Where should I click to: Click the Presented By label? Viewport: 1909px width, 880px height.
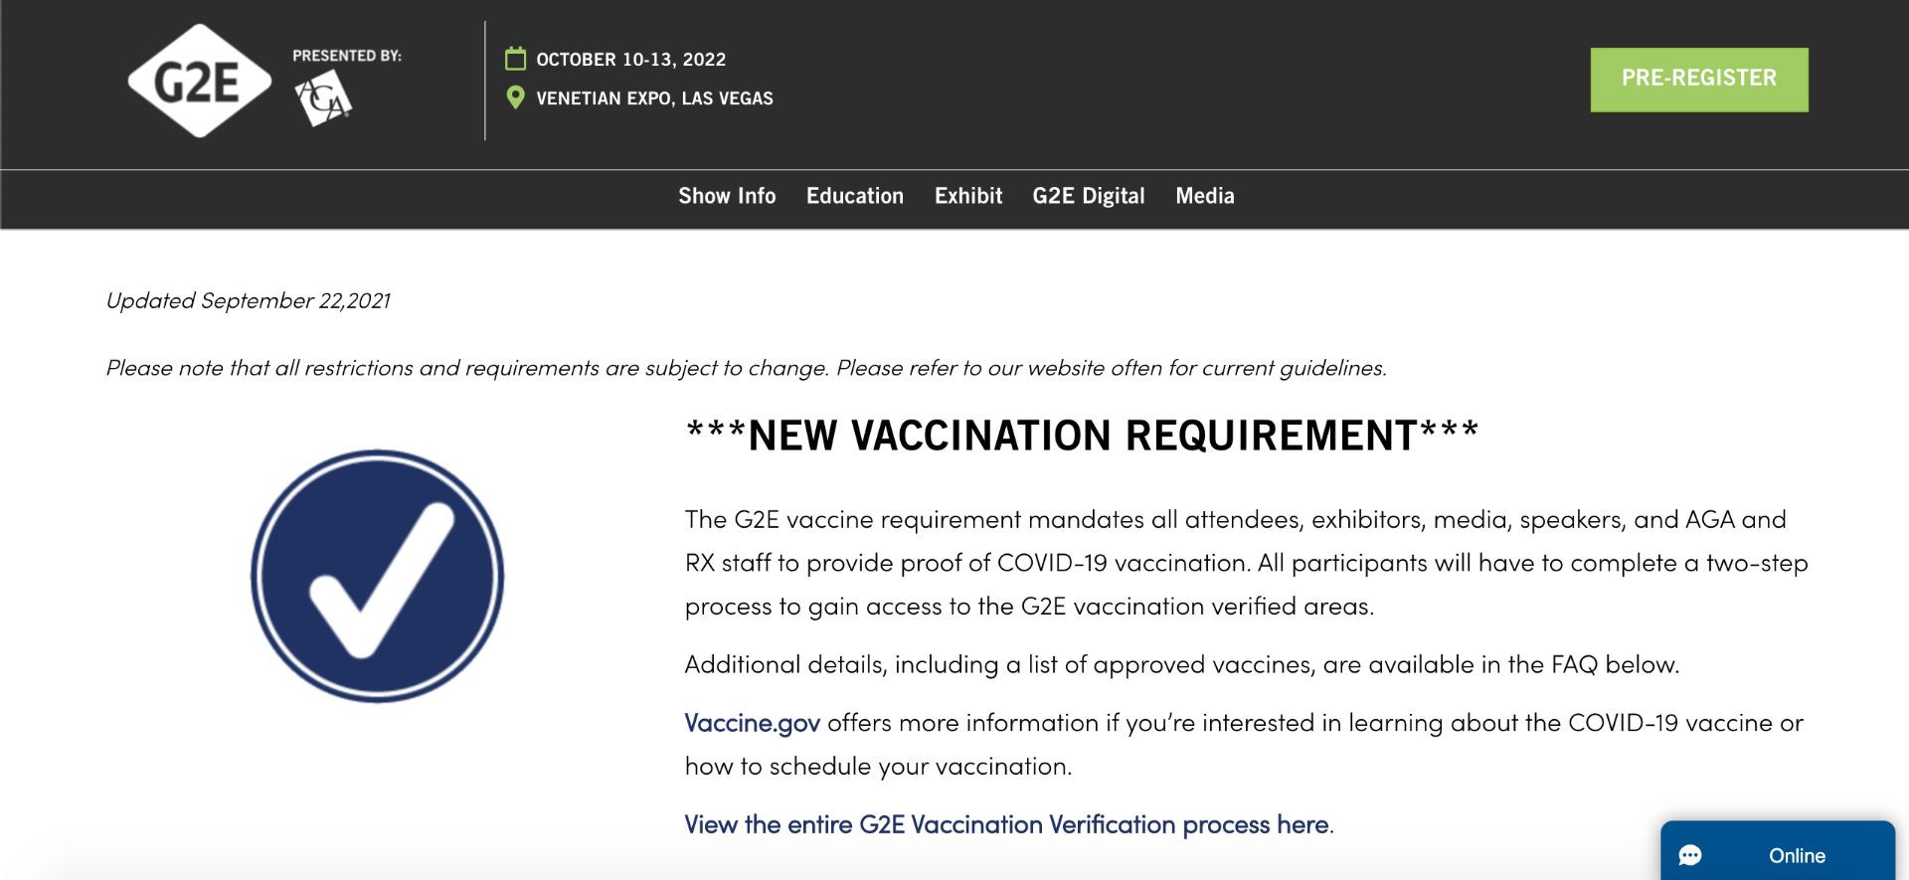pyautogui.click(x=347, y=56)
